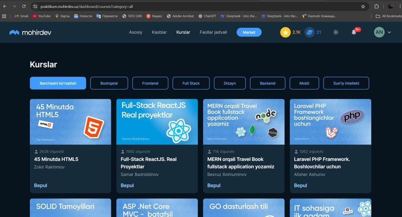Filter courses by Frontend
This screenshot has width=402, height=217.
(x=150, y=83)
